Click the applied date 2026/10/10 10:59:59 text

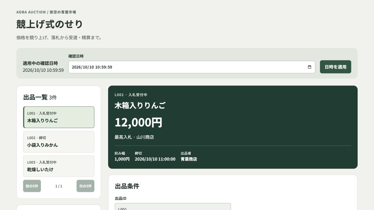point(43,70)
